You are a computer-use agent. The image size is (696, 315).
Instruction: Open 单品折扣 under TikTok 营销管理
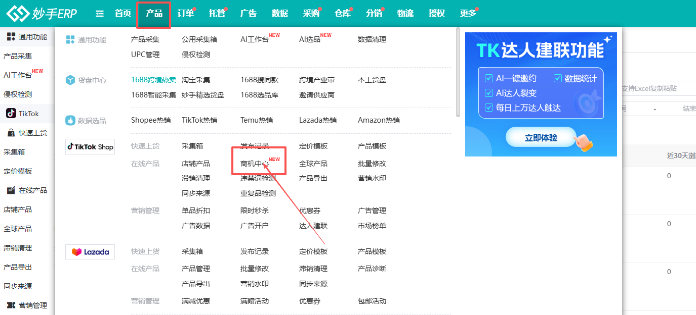tap(196, 211)
